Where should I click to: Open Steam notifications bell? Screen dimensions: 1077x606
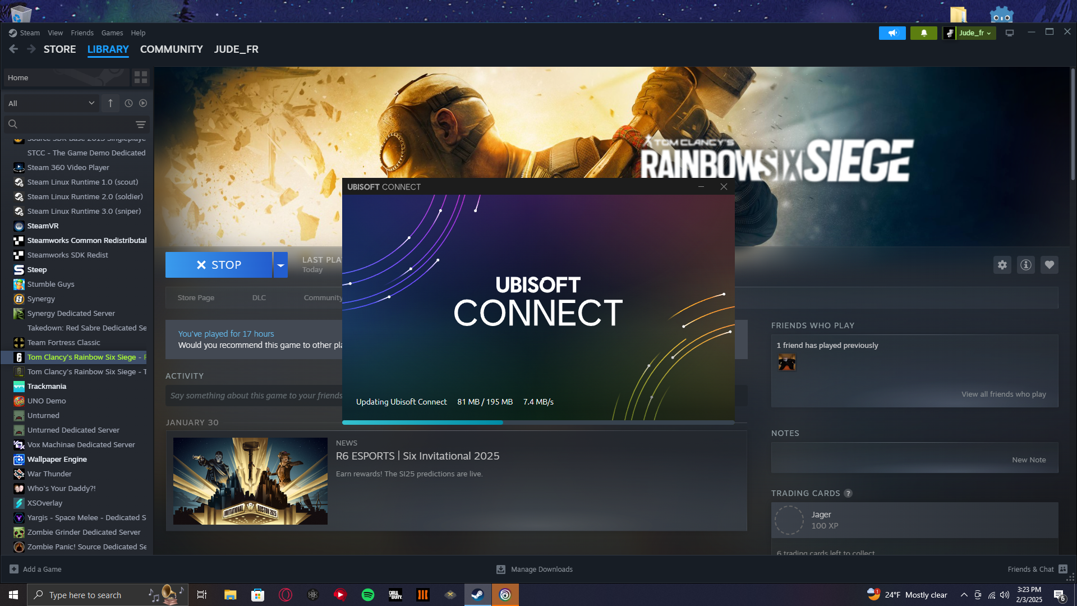pos(924,33)
